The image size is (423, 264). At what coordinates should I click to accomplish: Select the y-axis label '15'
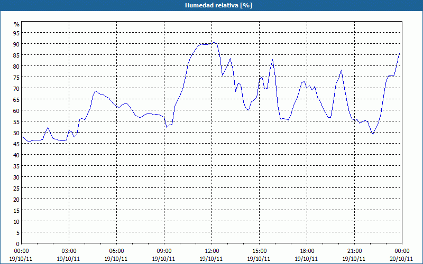click(x=17, y=210)
